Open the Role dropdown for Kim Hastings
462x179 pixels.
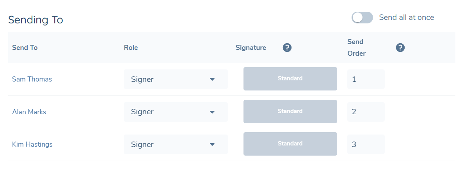(x=176, y=144)
